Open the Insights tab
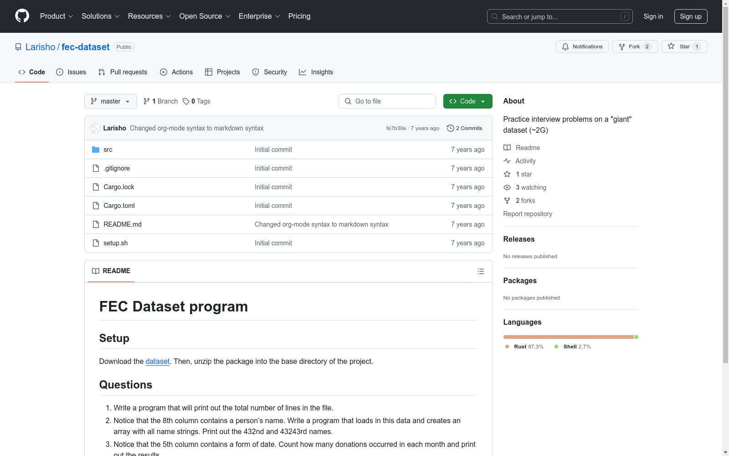 tap(316, 72)
